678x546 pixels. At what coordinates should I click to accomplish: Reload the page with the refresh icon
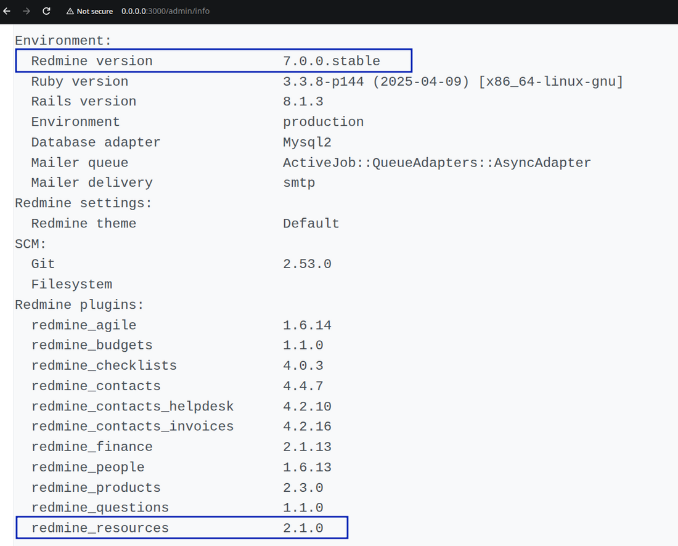click(46, 11)
